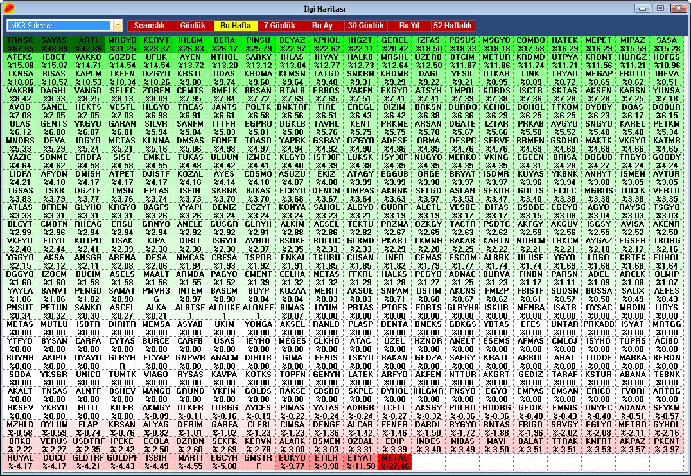
Task: Click the MZHLD %-0.58 cell
Action: [21, 428]
